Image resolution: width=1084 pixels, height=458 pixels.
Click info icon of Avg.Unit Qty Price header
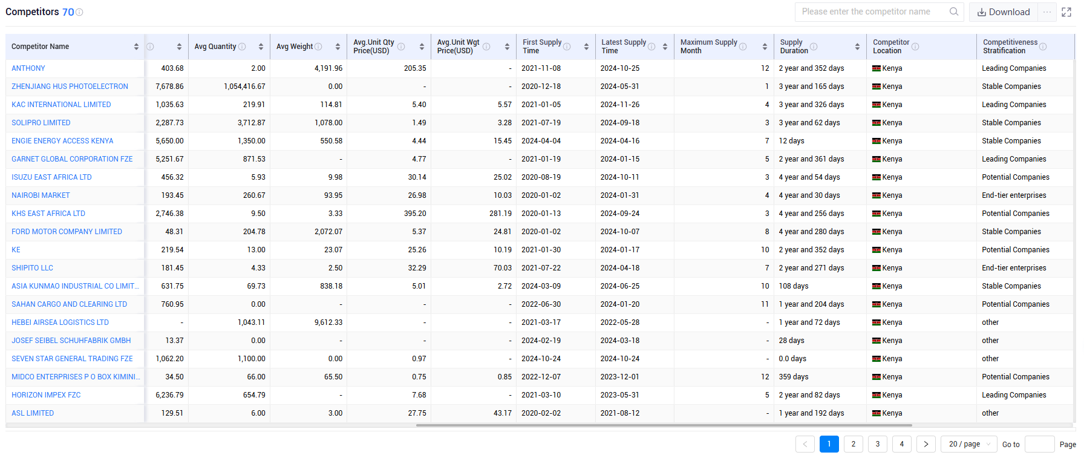(x=401, y=47)
